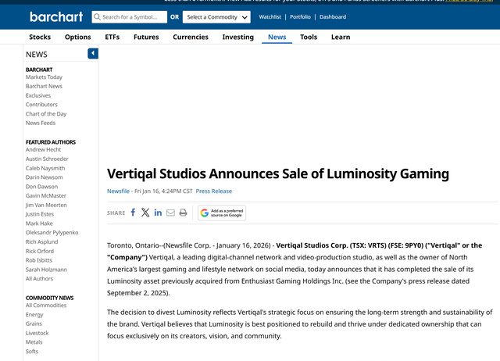Open Barchart News

[x=44, y=86]
